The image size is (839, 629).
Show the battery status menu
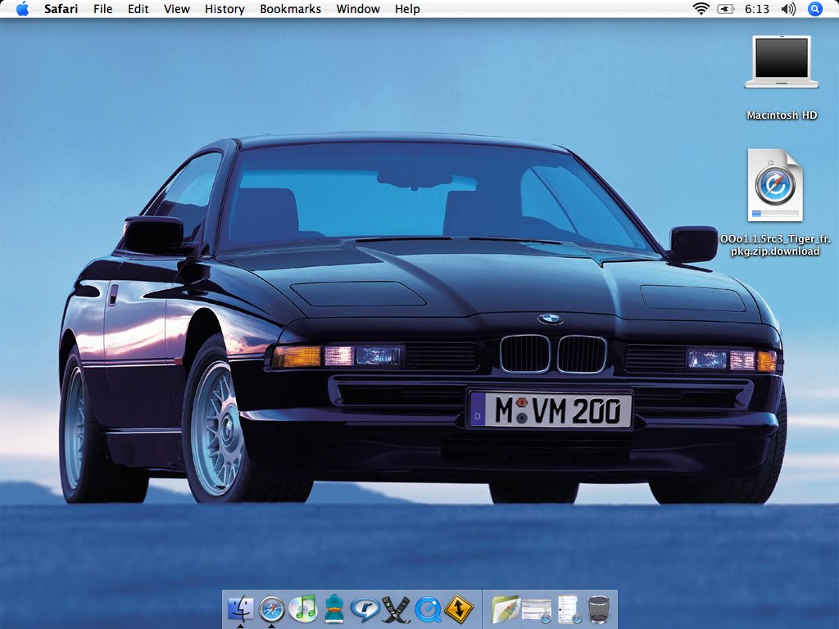[726, 9]
